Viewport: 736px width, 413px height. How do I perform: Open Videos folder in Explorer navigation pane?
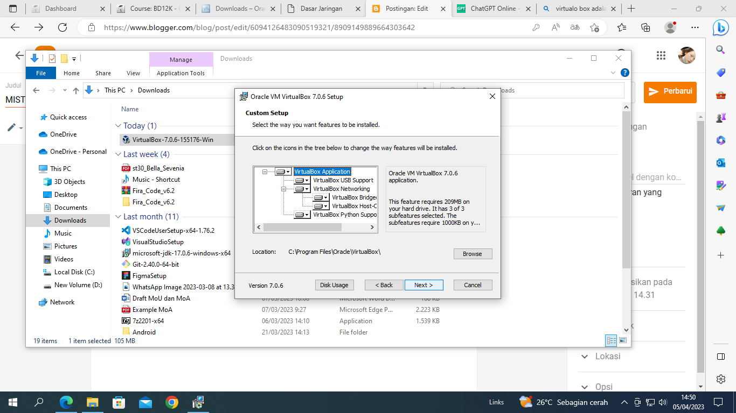[64, 259]
